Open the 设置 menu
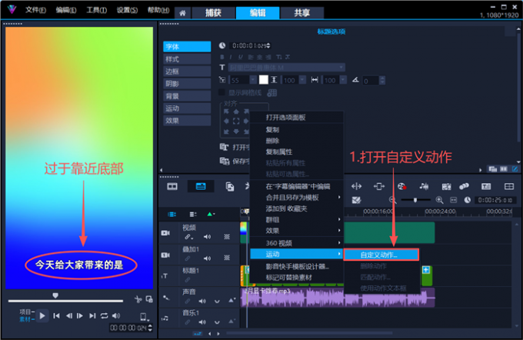Image resolution: width=523 pixels, height=340 pixels. 127,10
